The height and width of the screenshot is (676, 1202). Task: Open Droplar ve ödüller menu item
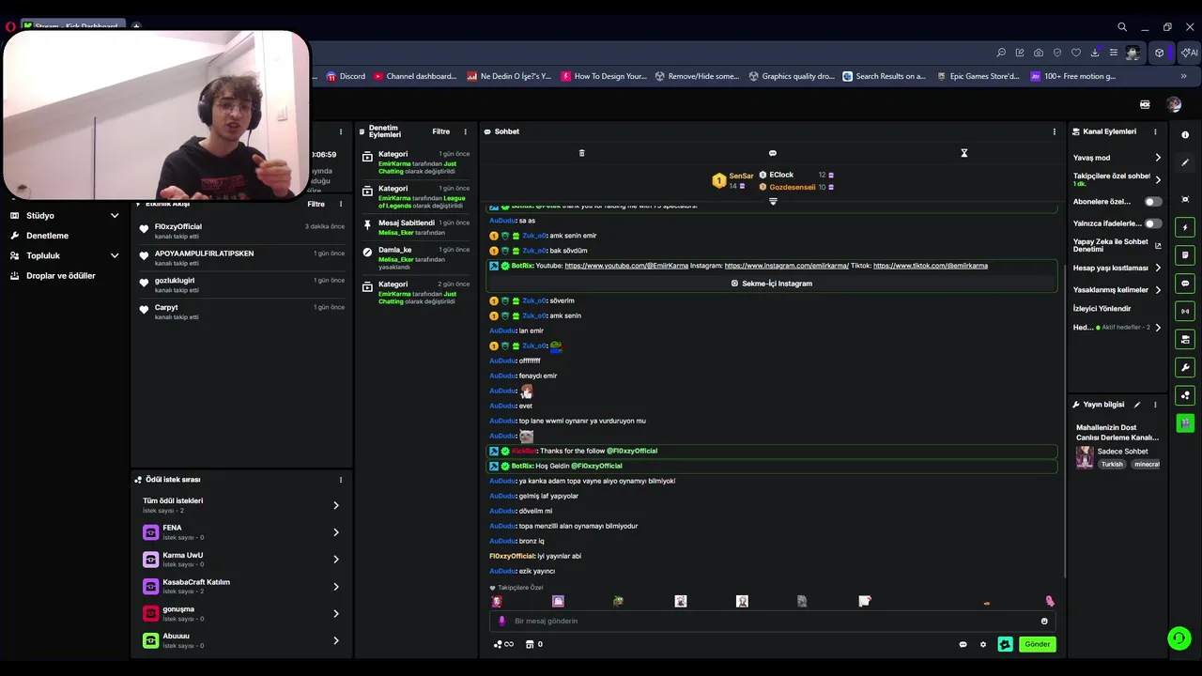[60, 276]
